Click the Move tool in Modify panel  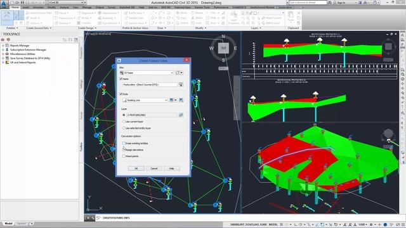click(x=181, y=13)
